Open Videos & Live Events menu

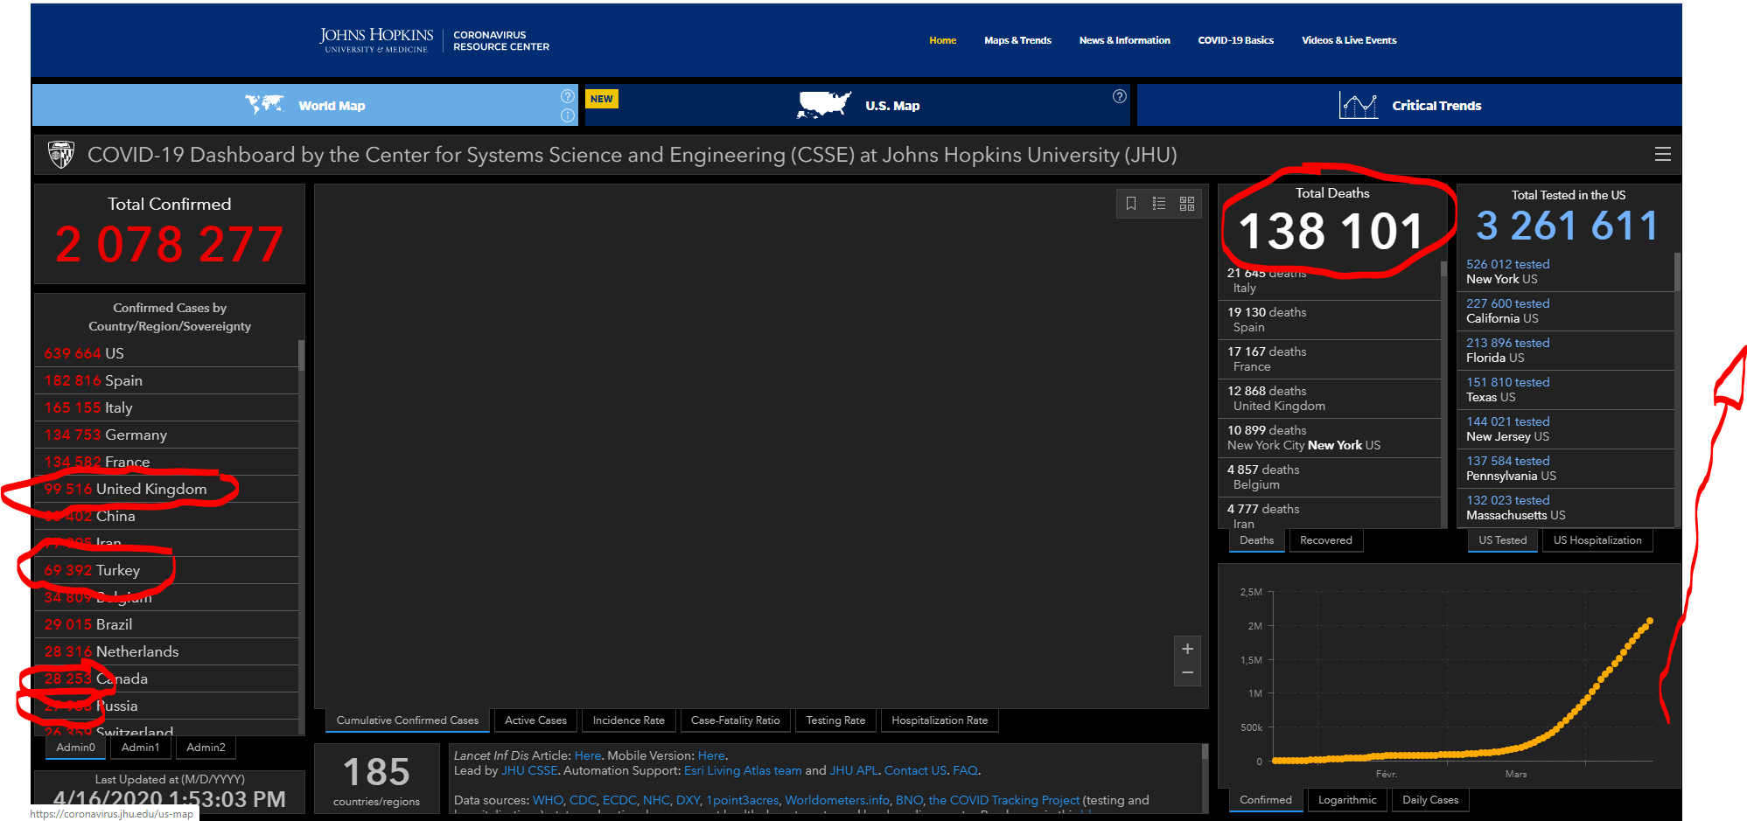tap(1349, 40)
